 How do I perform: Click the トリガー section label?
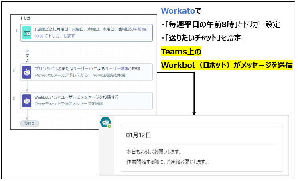(27, 18)
